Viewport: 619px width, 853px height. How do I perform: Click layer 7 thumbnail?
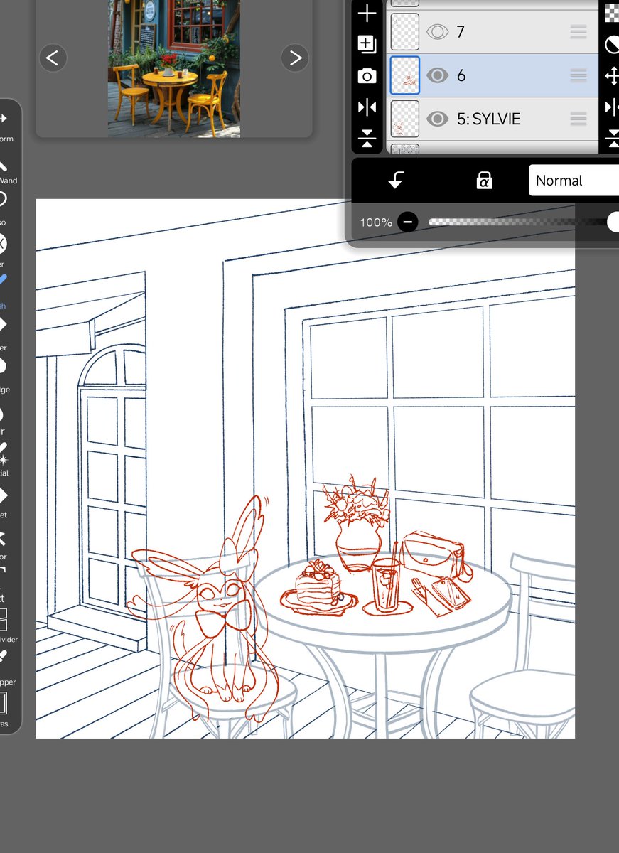pos(405,32)
